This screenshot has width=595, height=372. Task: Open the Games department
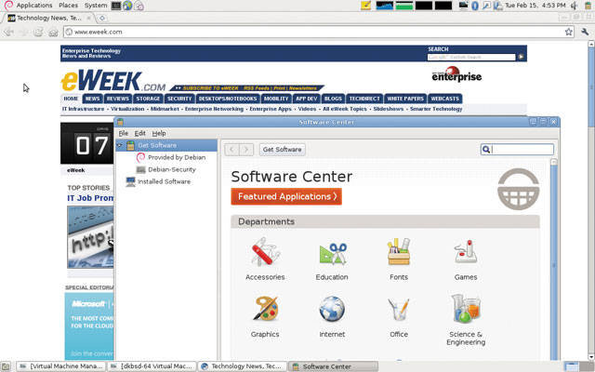pos(466,259)
